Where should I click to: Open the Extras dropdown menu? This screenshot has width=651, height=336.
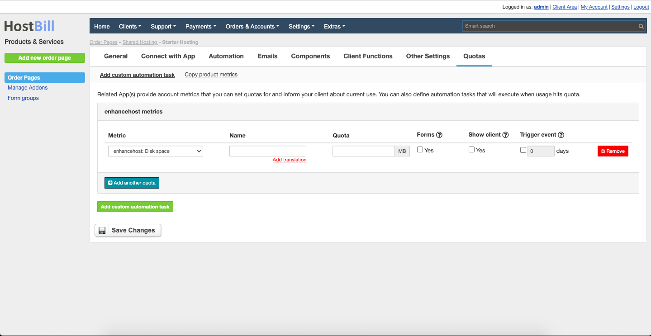point(334,26)
